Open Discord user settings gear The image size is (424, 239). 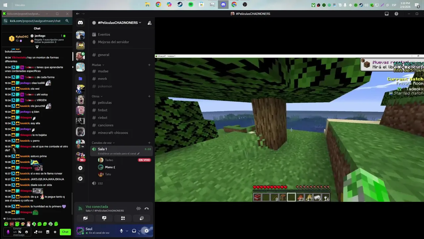146,231
